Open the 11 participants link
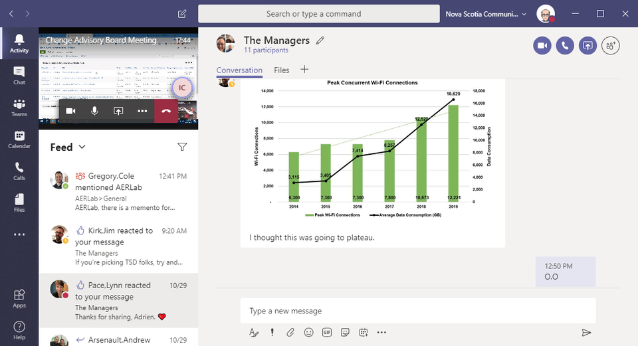This screenshot has width=638, height=346. (x=266, y=50)
